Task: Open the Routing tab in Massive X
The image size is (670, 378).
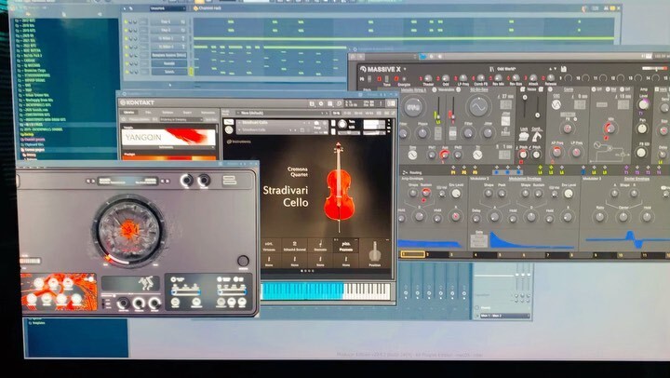Action: coord(411,173)
